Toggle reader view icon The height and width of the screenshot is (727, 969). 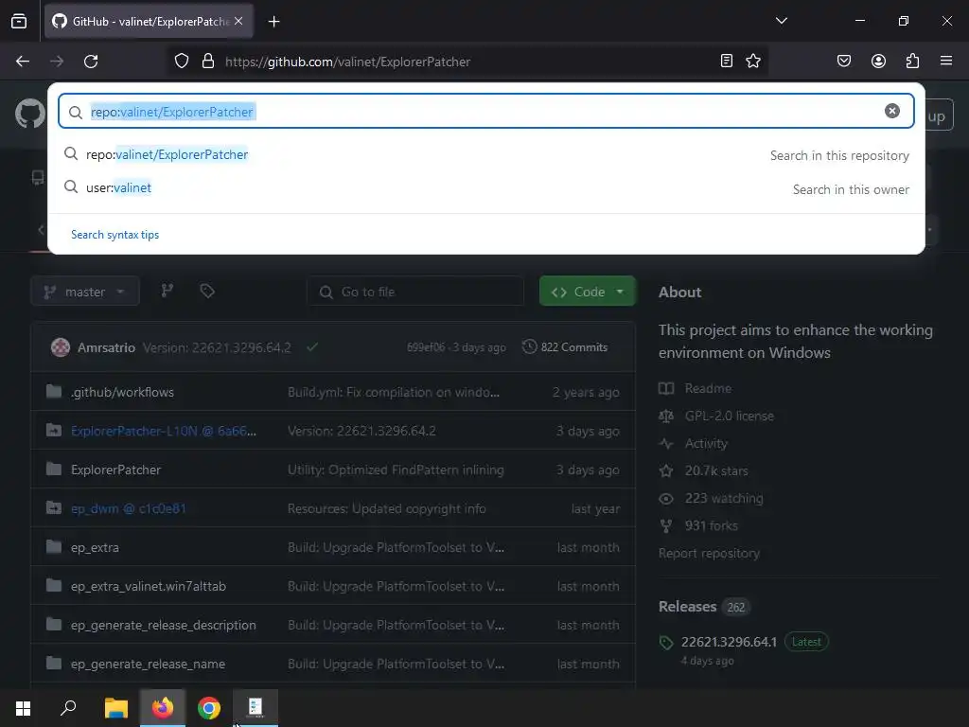click(x=727, y=62)
